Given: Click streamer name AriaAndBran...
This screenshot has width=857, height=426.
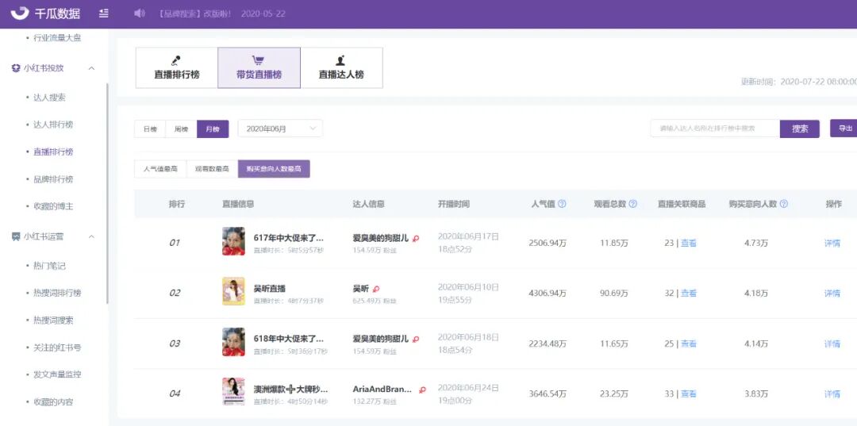Looking at the screenshot, I should 382,389.
